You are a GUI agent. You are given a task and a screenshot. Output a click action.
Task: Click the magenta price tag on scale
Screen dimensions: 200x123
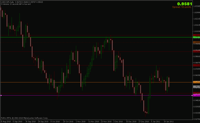196,96
